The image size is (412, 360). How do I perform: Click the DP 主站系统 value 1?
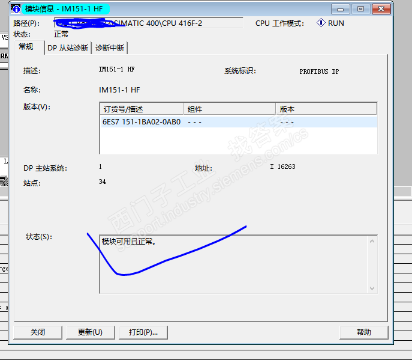(100, 166)
